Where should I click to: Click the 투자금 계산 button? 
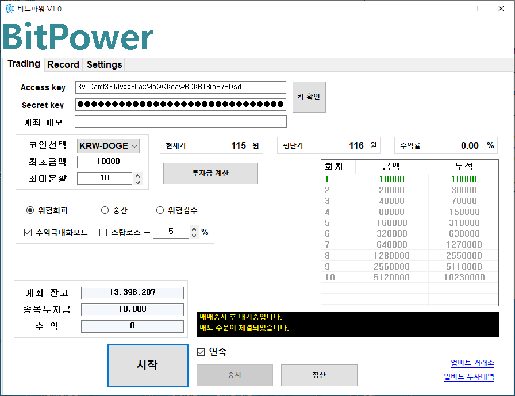tap(210, 174)
